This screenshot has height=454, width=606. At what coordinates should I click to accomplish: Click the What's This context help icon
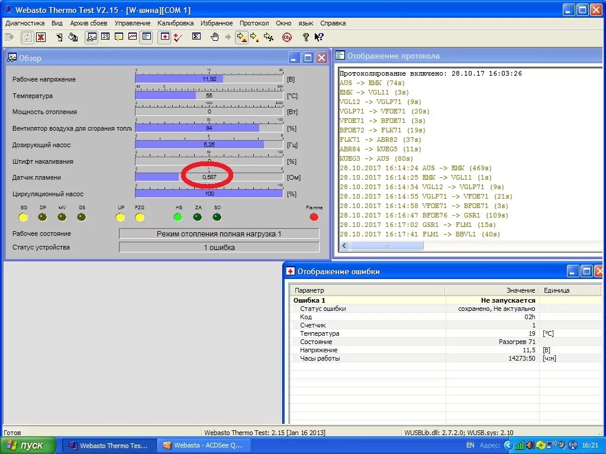pos(319,37)
